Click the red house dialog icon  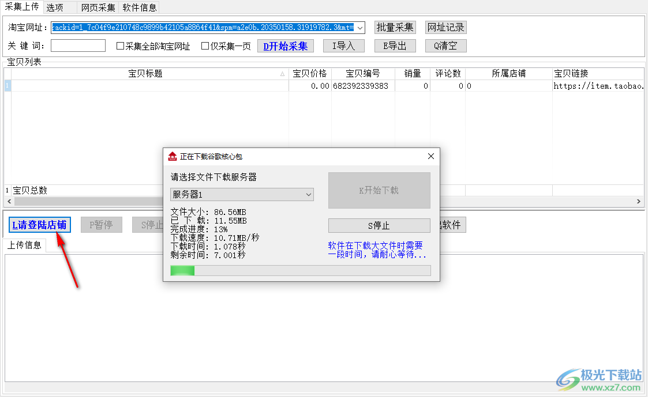coord(173,156)
